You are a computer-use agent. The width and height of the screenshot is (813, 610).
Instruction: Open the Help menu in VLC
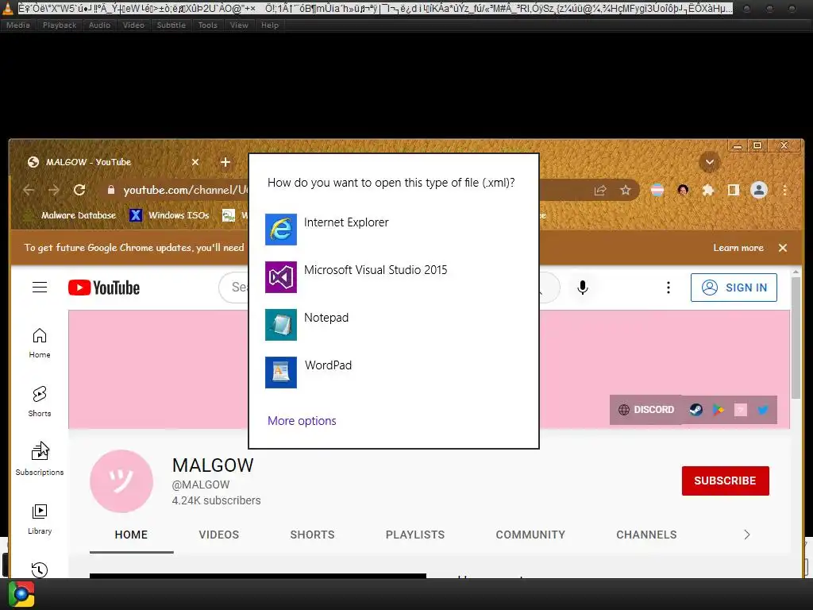(x=270, y=25)
